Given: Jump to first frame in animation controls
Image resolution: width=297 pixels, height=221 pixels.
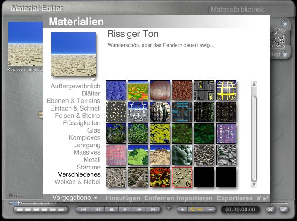Looking at the screenshot, I should [83, 209].
